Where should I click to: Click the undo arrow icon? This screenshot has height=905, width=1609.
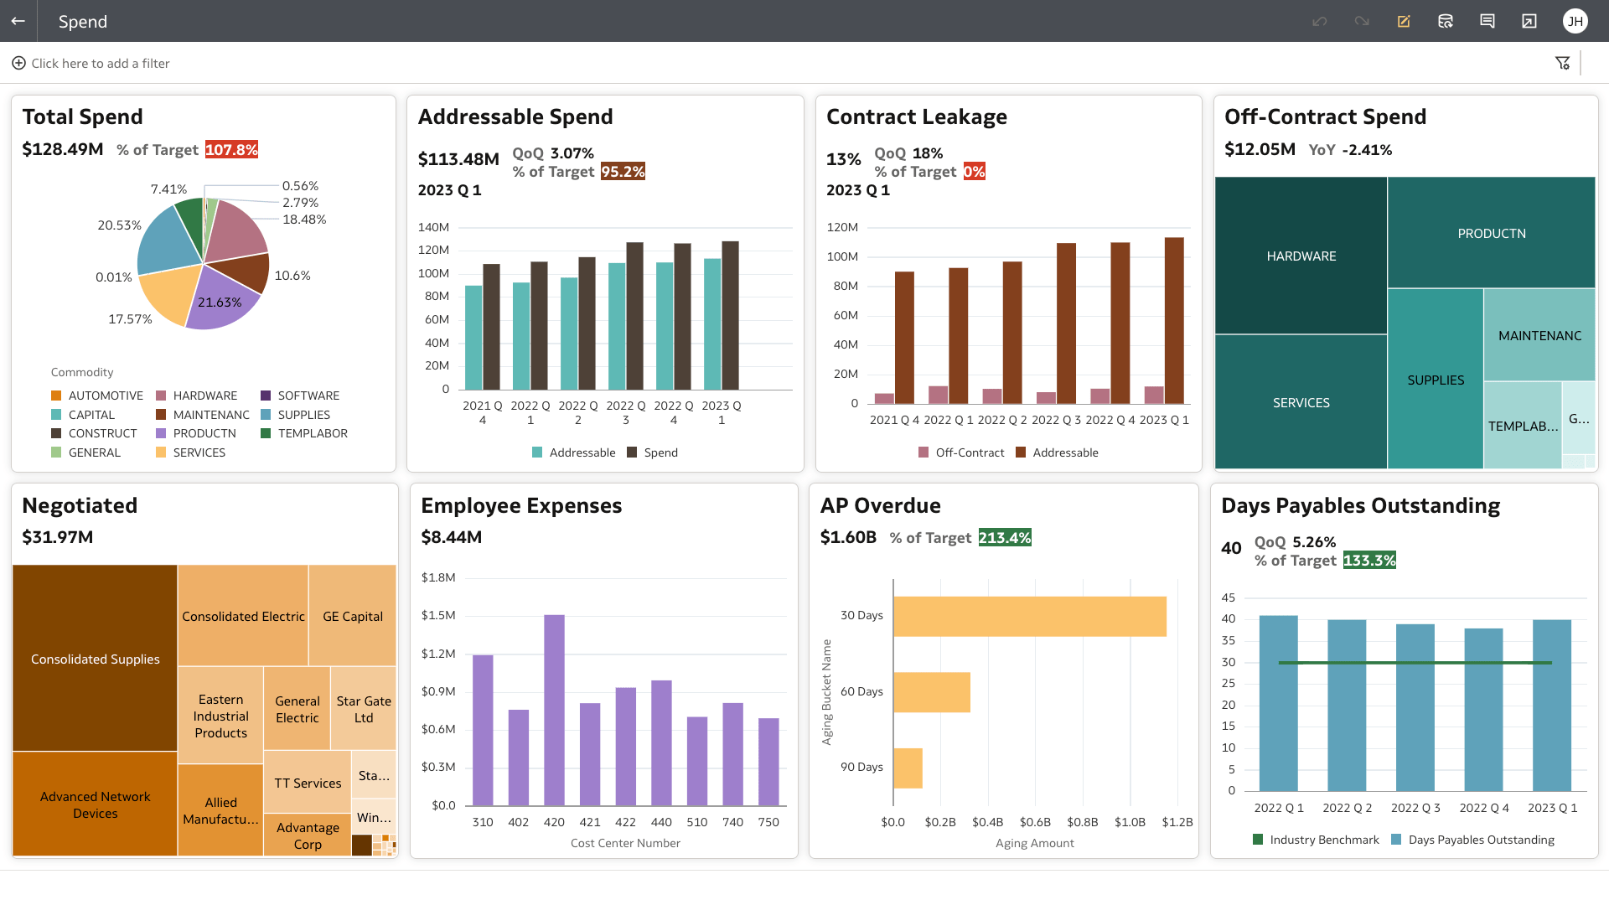point(1320,21)
